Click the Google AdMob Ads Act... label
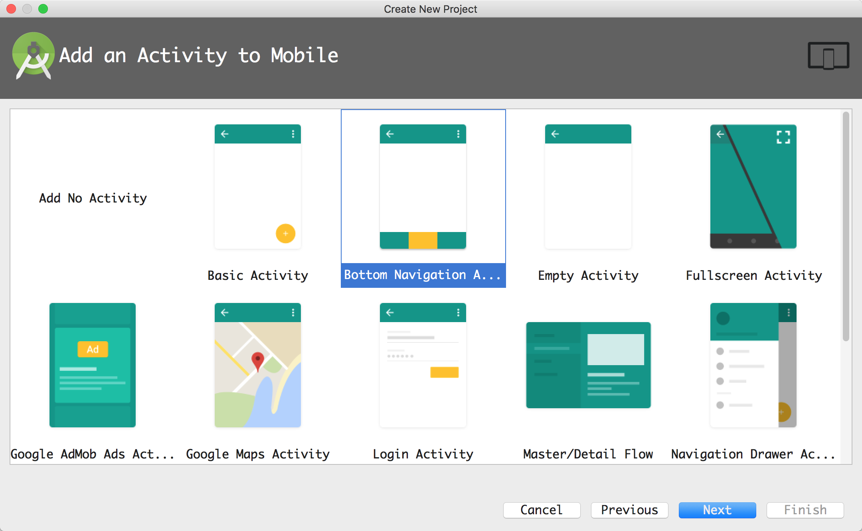The width and height of the screenshot is (862, 531). click(x=93, y=454)
